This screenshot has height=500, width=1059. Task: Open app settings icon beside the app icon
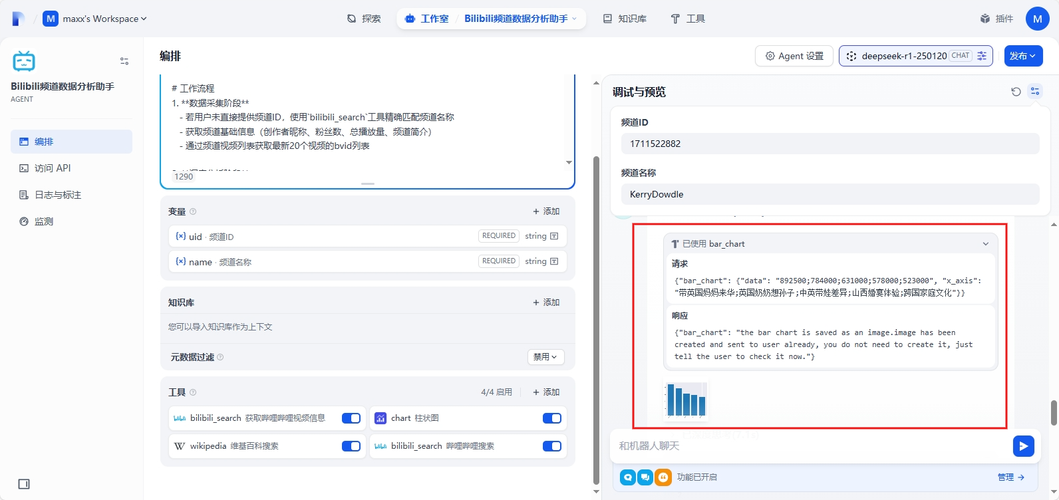[x=124, y=61]
